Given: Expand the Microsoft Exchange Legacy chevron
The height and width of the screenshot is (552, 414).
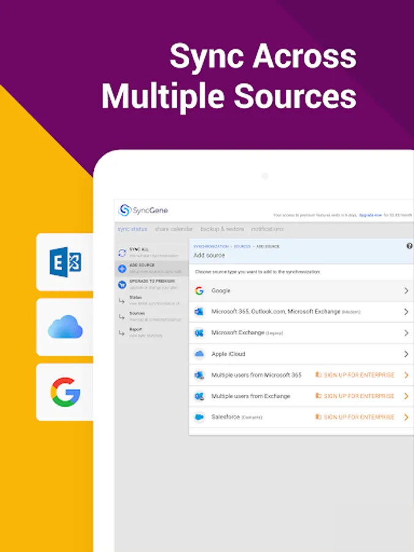Looking at the screenshot, I should click(x=406, y=332).
